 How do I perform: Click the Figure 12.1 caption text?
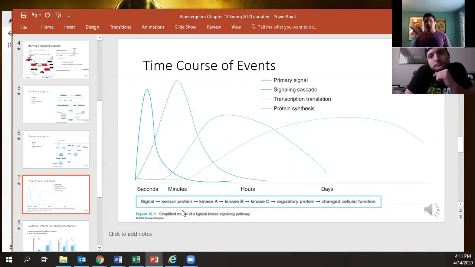(193, 214)
